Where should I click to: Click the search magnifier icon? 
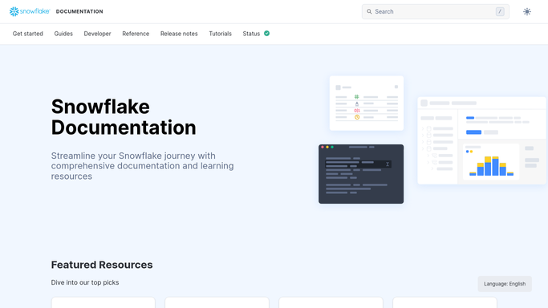[369, 11]
